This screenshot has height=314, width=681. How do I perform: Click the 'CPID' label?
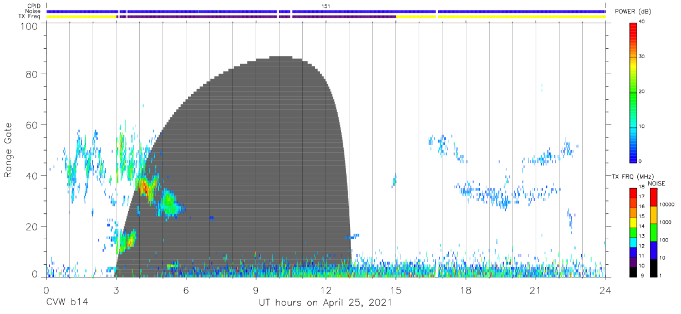(34, 6)
